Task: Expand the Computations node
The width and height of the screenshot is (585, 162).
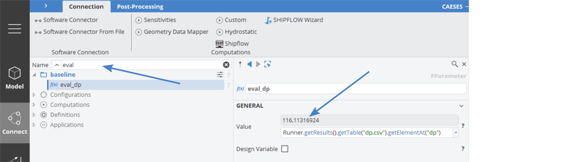Action: pyautogui.click(x=34, y=105)
